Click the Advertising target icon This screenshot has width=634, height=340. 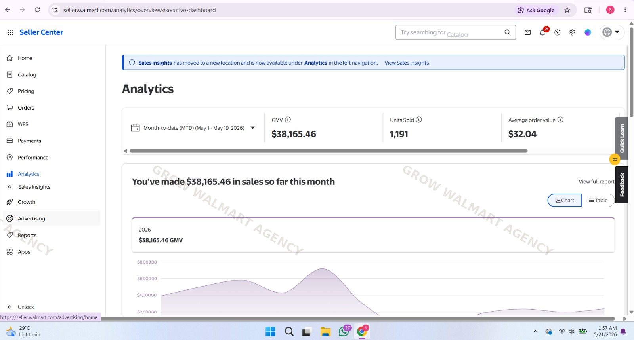click(10, 219)
